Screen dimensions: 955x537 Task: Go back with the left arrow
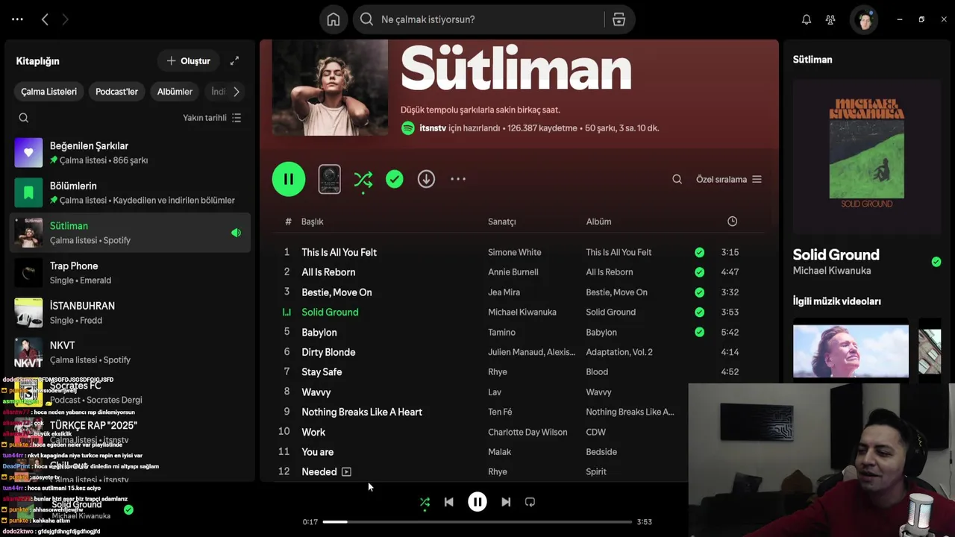(x=45, y=19)
